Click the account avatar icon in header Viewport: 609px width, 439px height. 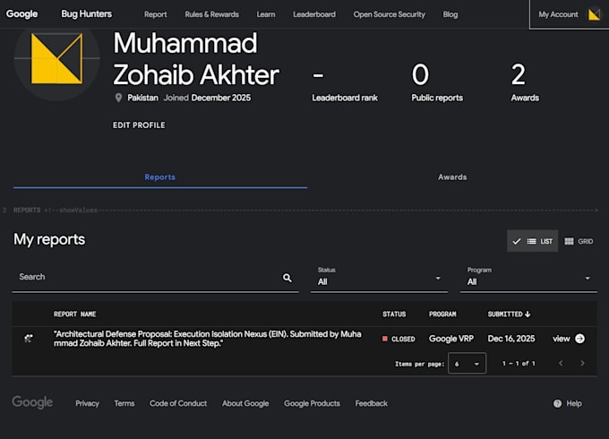coord(595,14)
